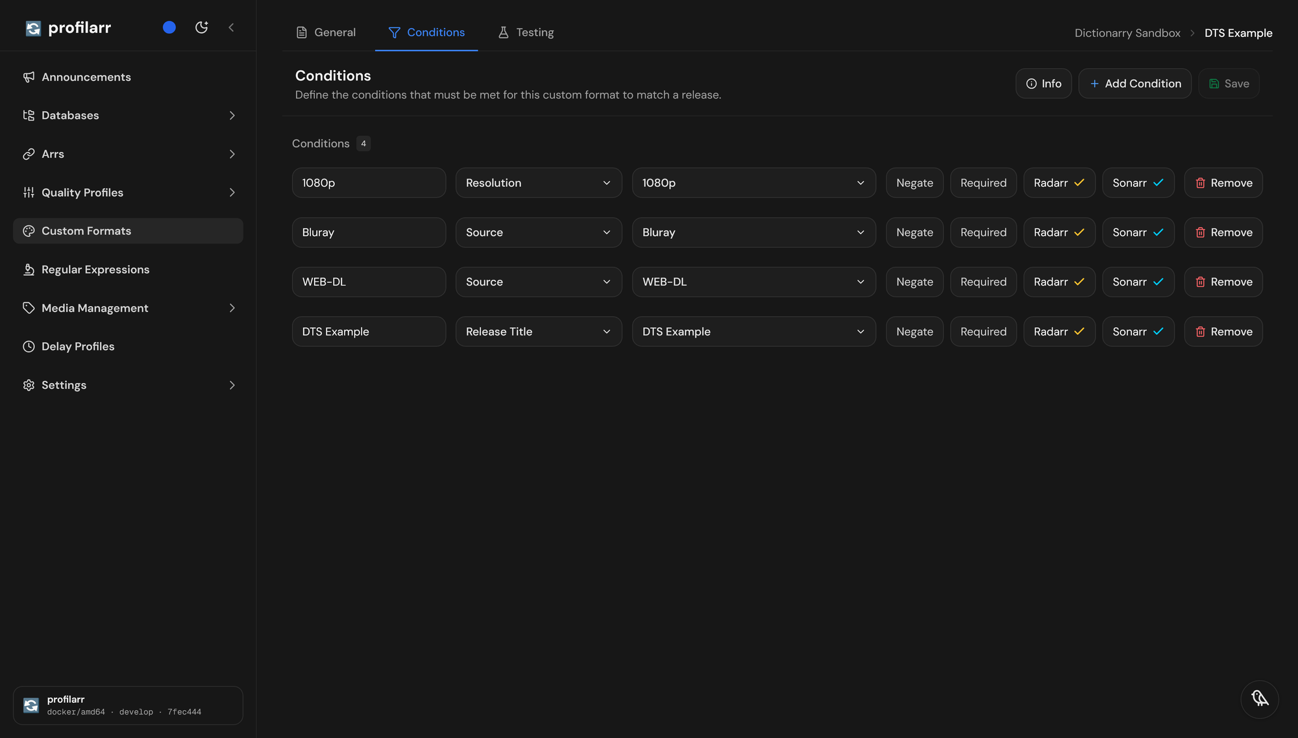The image size is (1298, 738).
Task: Open Delay Profiles in sidebar
Action: point(128,347)
